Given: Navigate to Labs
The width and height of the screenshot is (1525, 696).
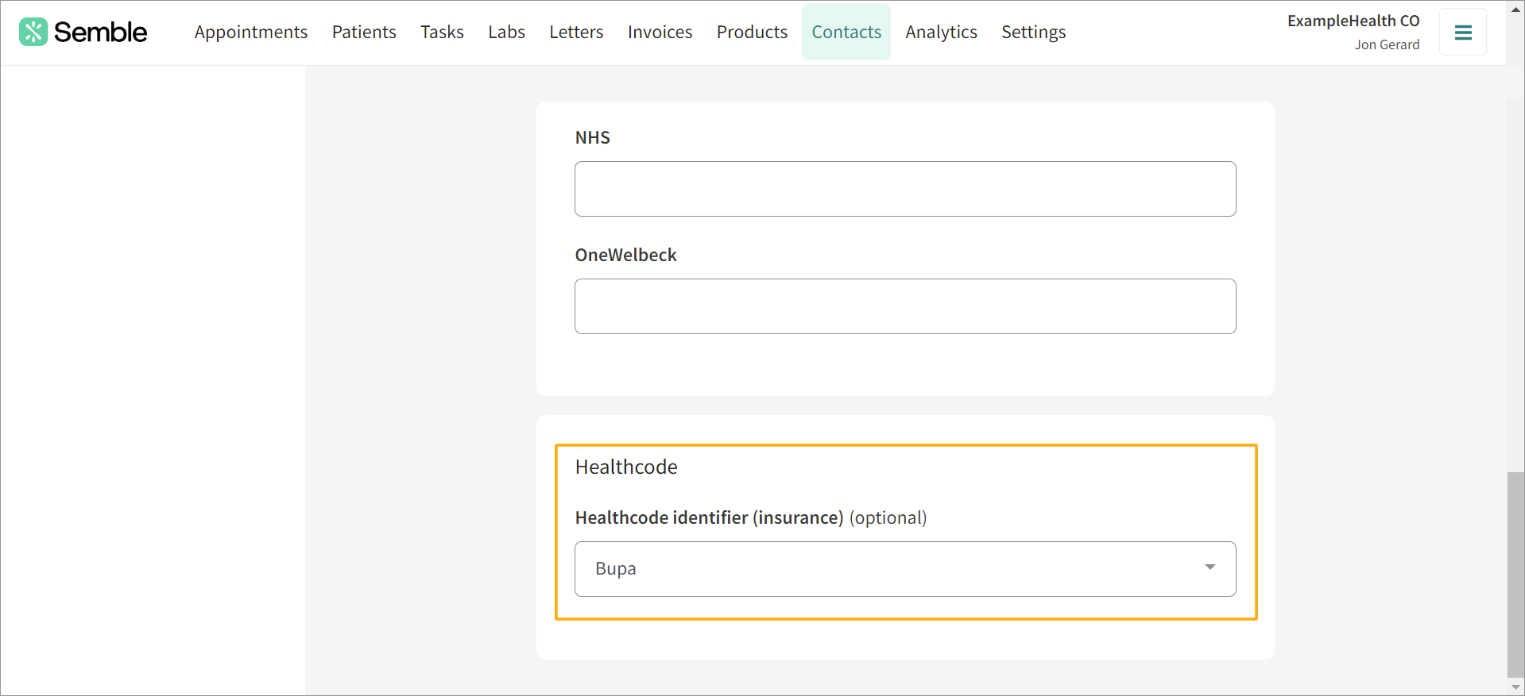Looking at the screenshot, I should tap(506, 33).
